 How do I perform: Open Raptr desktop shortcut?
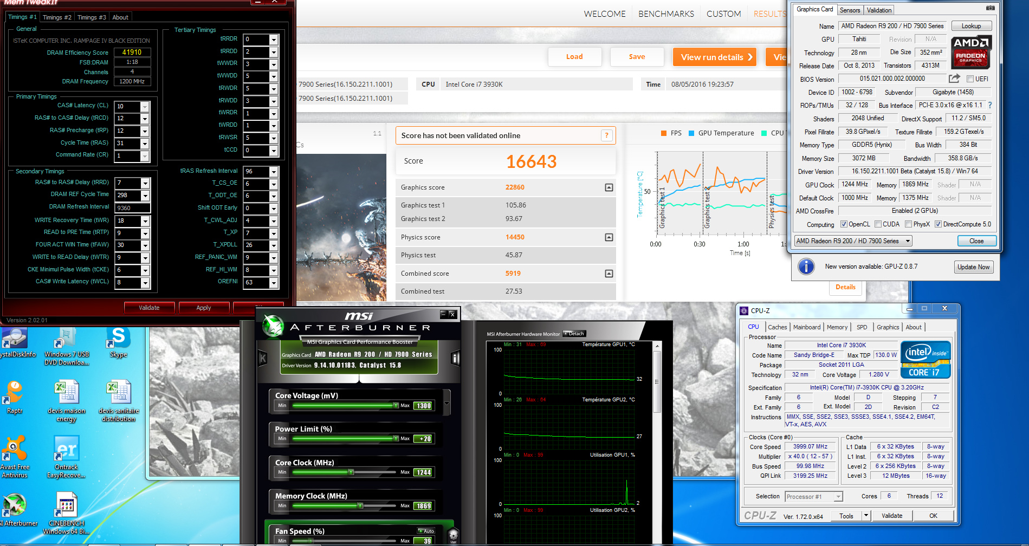[15, 397]
